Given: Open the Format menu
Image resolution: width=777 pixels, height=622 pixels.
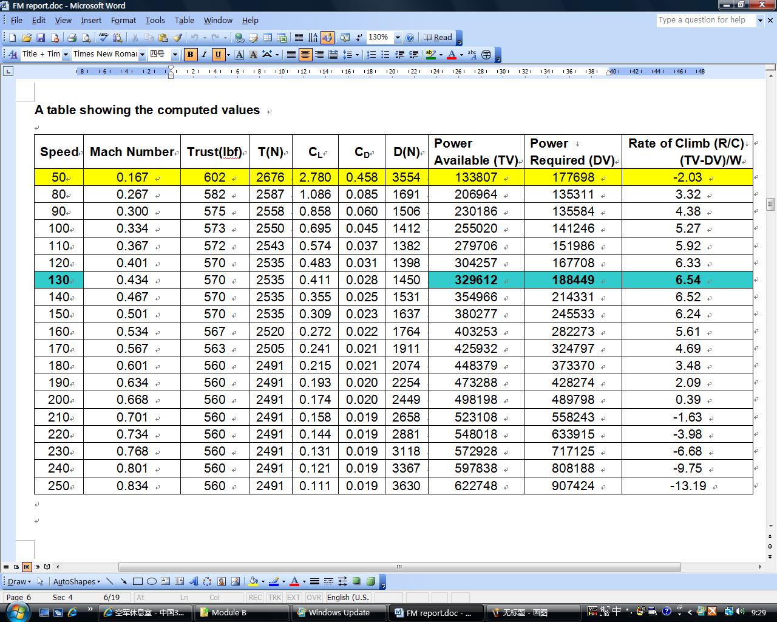Looking at the screenshot, I should (x=123, y=20).
